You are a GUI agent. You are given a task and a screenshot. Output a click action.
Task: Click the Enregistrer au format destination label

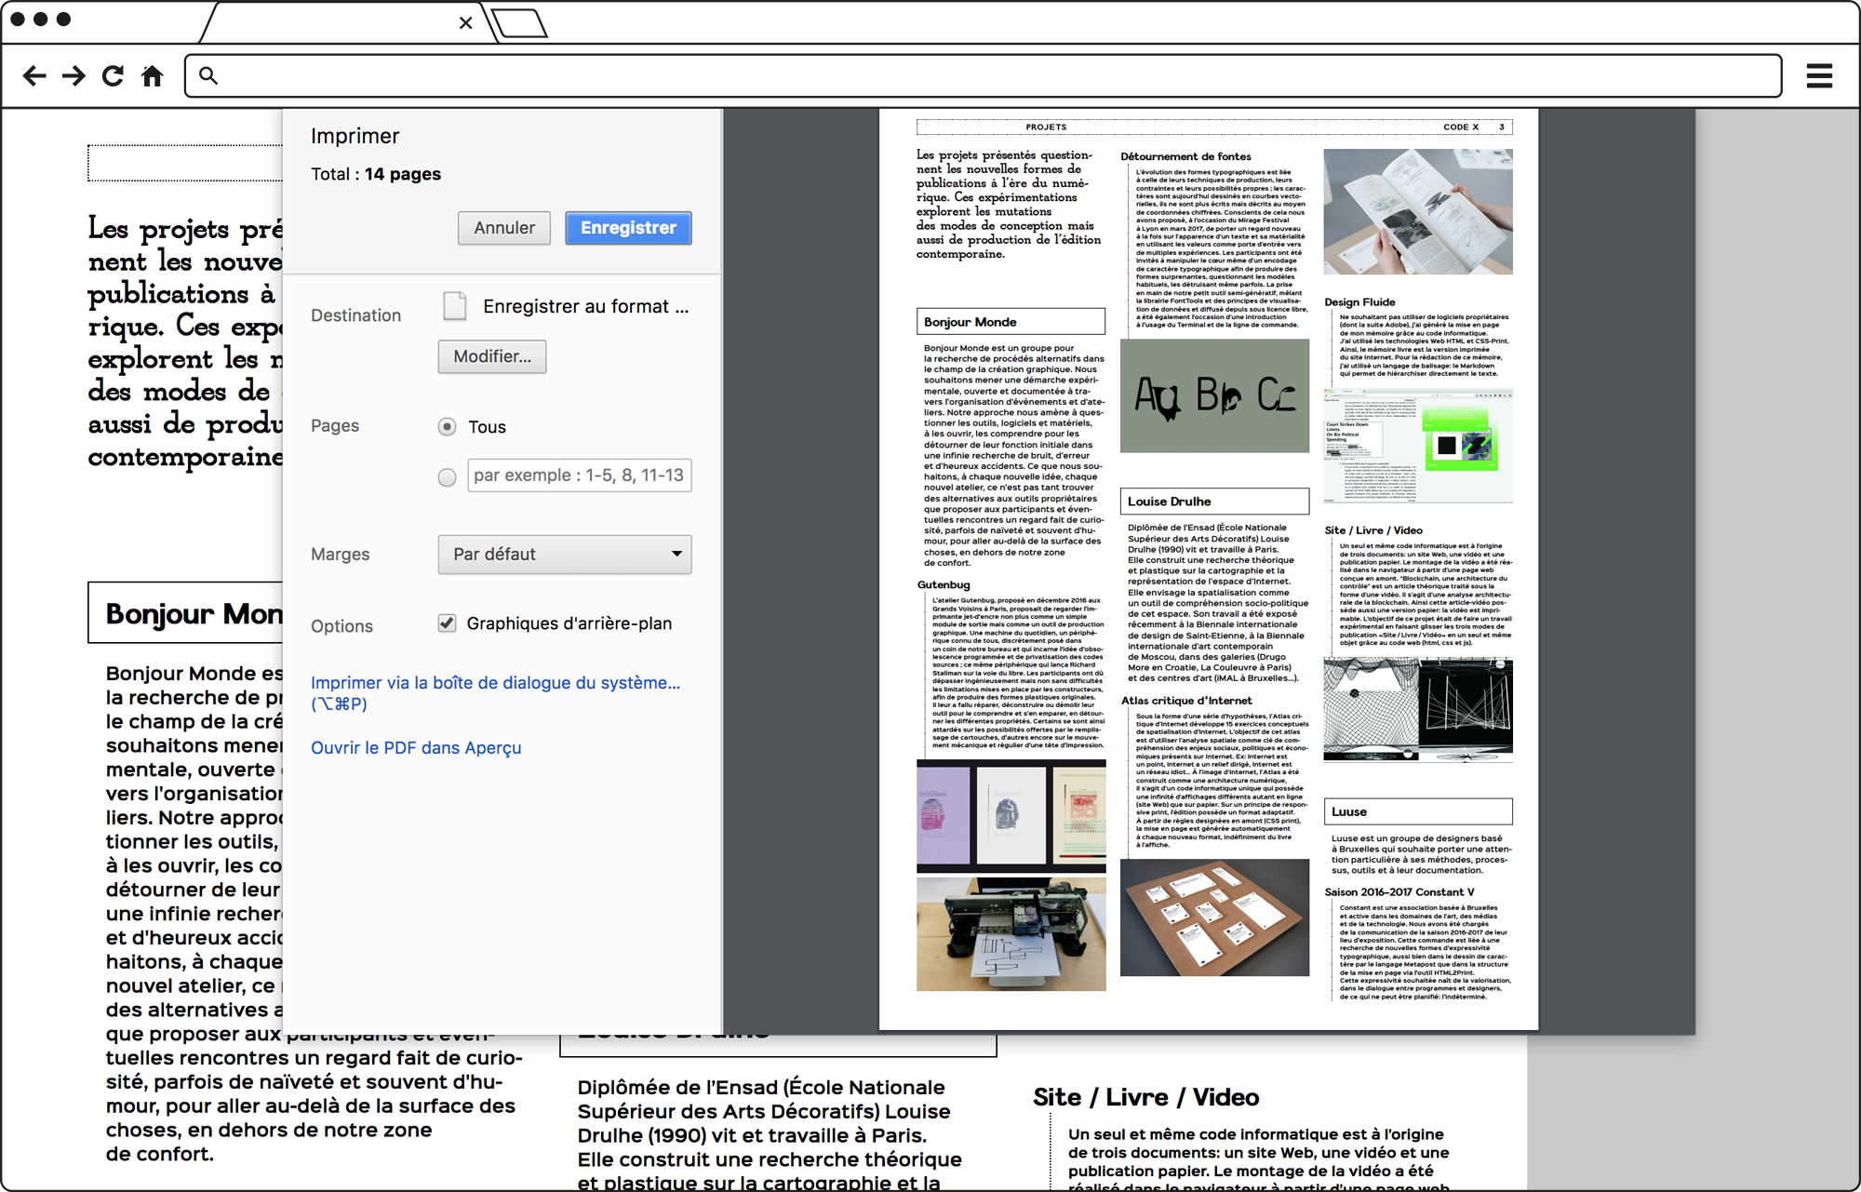pos(586,306)
